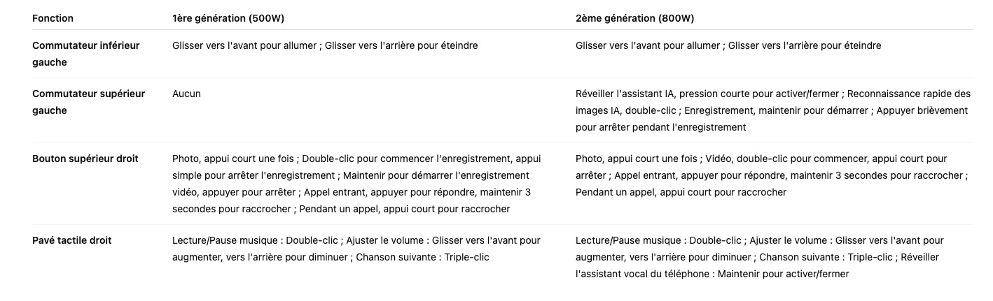Click "Maintenir pour démarrer l'enregistrement" text
The width and height of the screenshot is (993, 301).
[435, 175]
